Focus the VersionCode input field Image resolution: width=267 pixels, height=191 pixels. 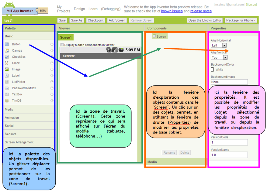coord(229,142)
